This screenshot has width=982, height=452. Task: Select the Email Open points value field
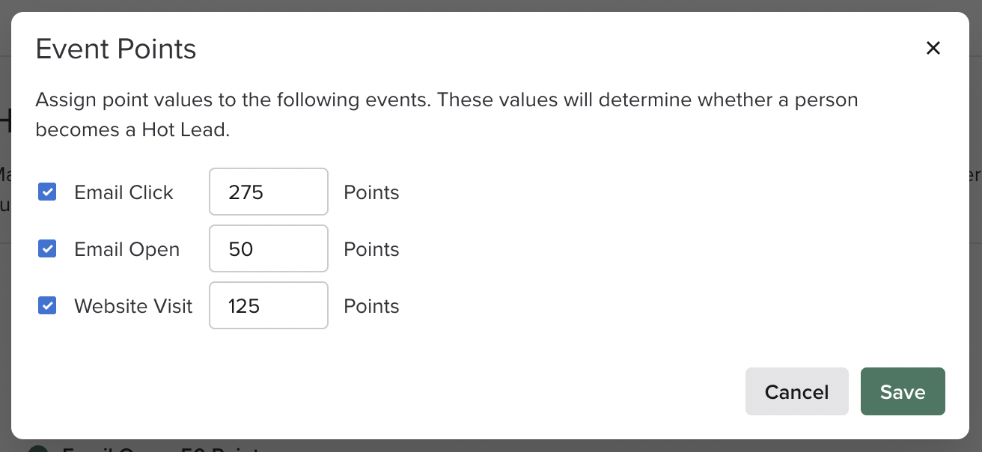[268, 248]
